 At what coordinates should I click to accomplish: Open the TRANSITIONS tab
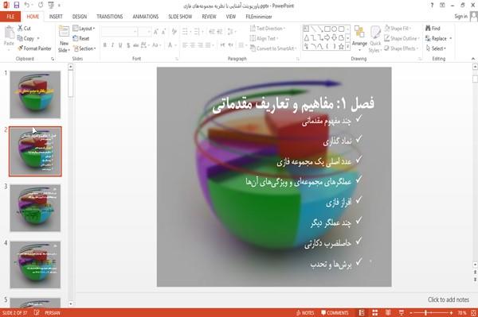coord(110,17)
